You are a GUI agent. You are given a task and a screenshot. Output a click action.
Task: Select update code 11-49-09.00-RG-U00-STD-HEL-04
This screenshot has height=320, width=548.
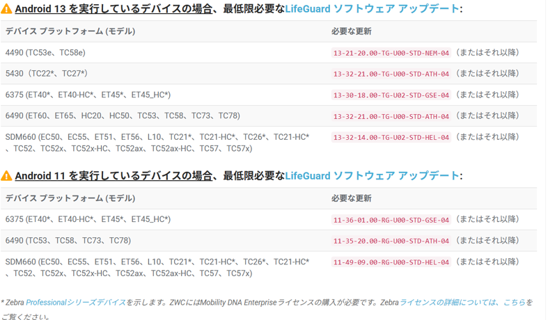click(391, 262)
